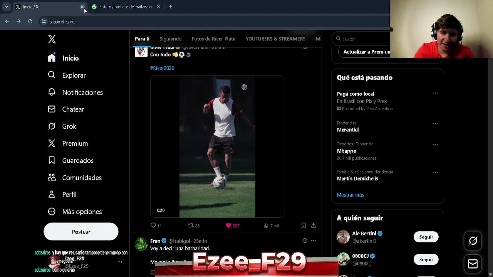Open the Notificaciones bell icon
Viewport: 493px width, 277px height.
(52, 92)
